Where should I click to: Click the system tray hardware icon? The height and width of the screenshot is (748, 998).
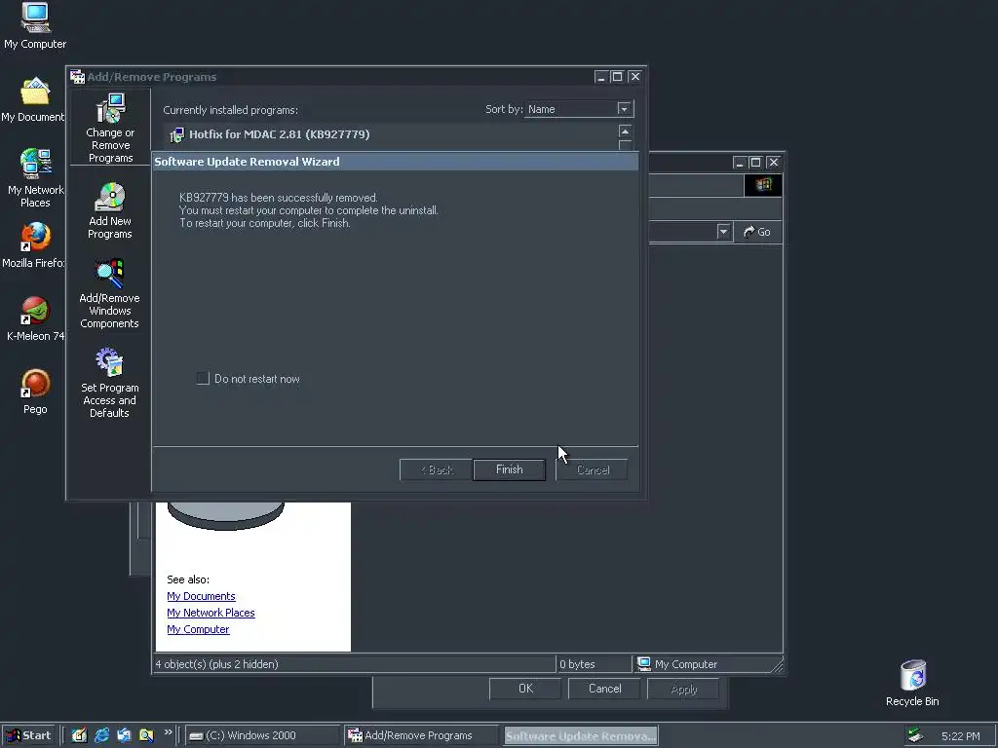915,735
